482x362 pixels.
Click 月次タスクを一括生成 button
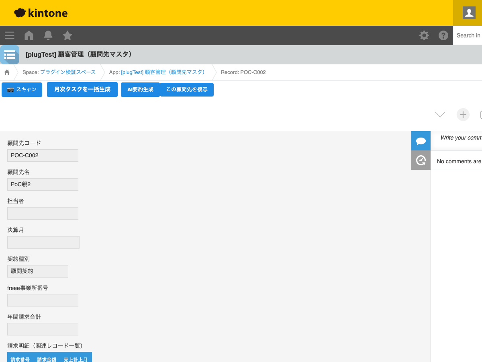click(x=82, y=89)
